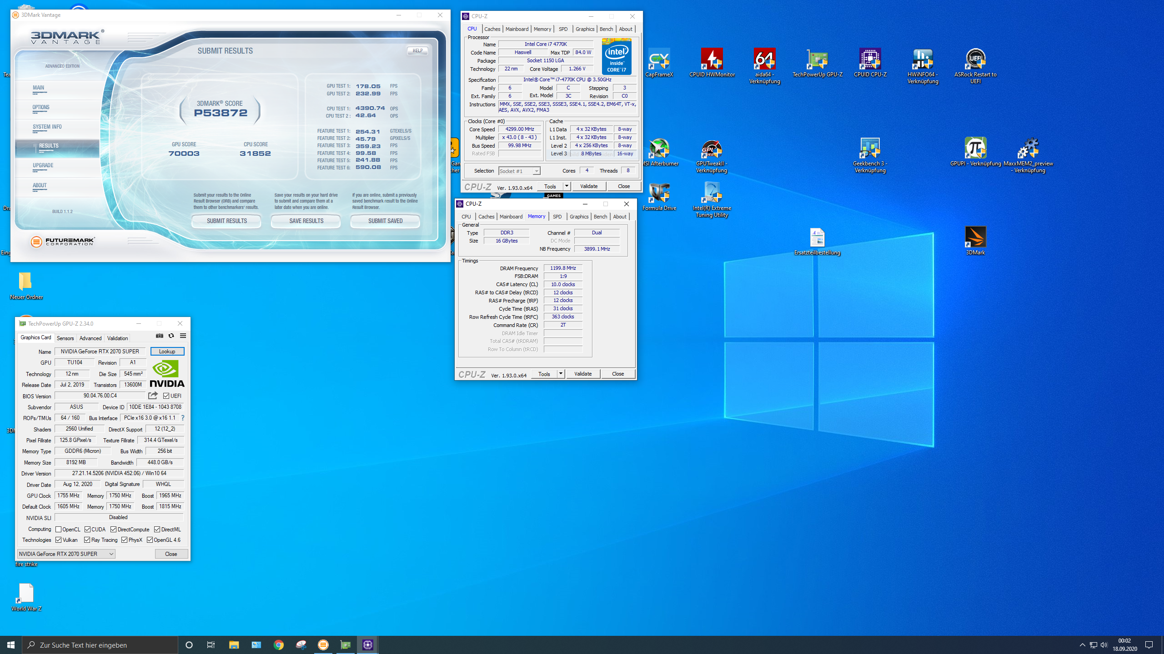Toggle the DirectCompute checkbox

114,530
